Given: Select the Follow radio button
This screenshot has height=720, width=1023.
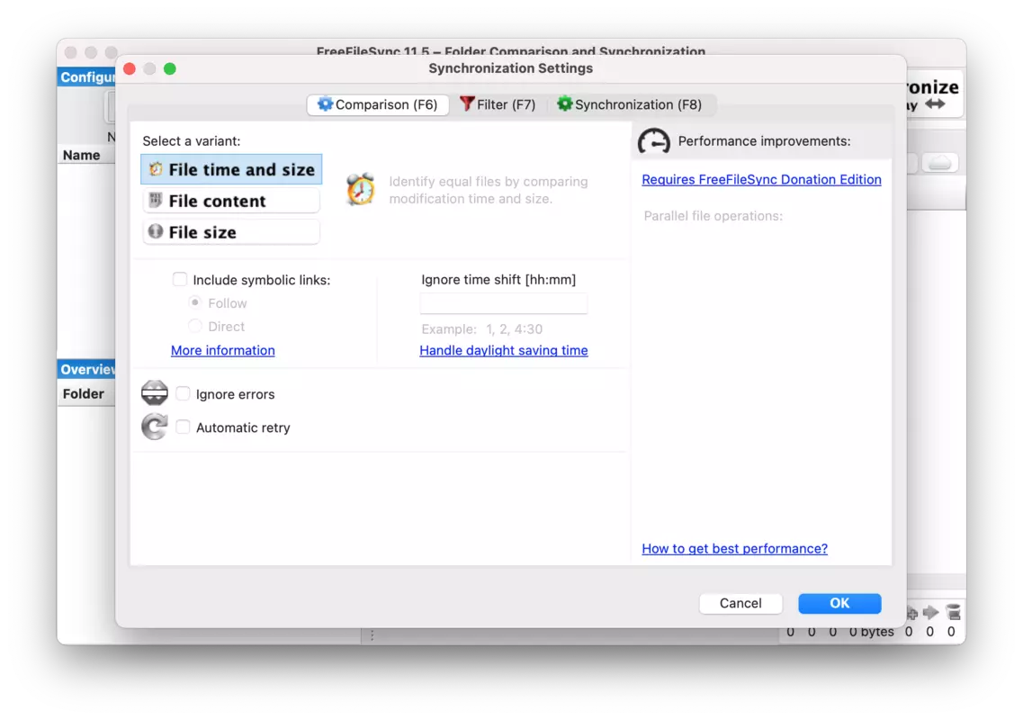Looking at the screenshot, I should coord(194,303).
